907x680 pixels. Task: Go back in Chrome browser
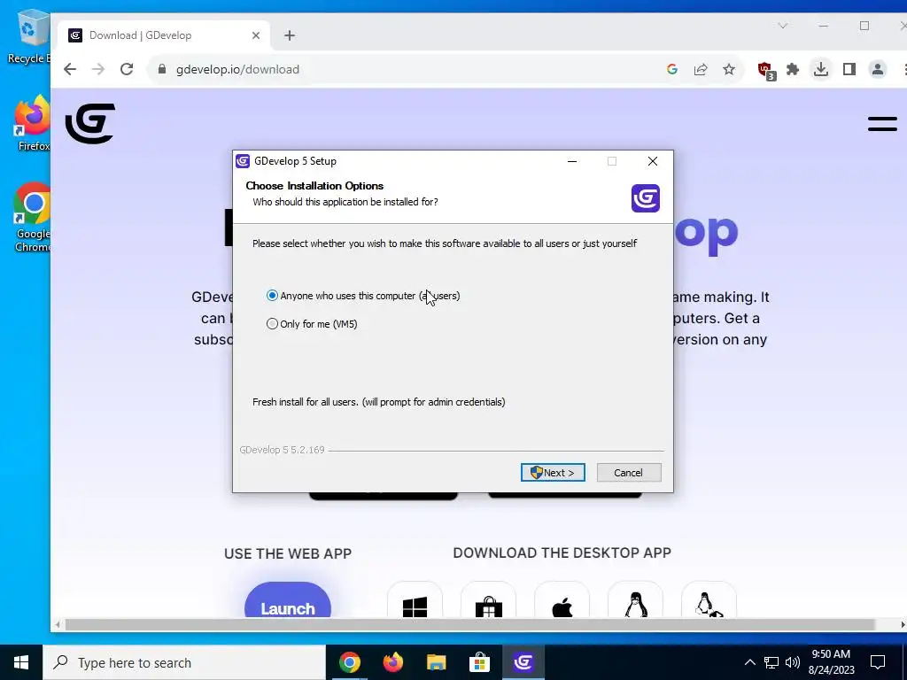pos(70,69)
